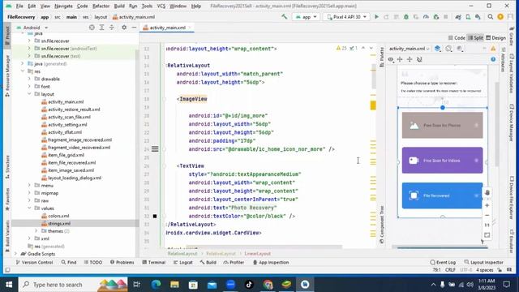Zoom in the design preview

pyautogui.click(x=487, y=205)
